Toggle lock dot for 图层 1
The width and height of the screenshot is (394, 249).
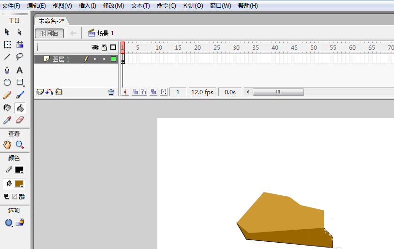tap(104, 59)
